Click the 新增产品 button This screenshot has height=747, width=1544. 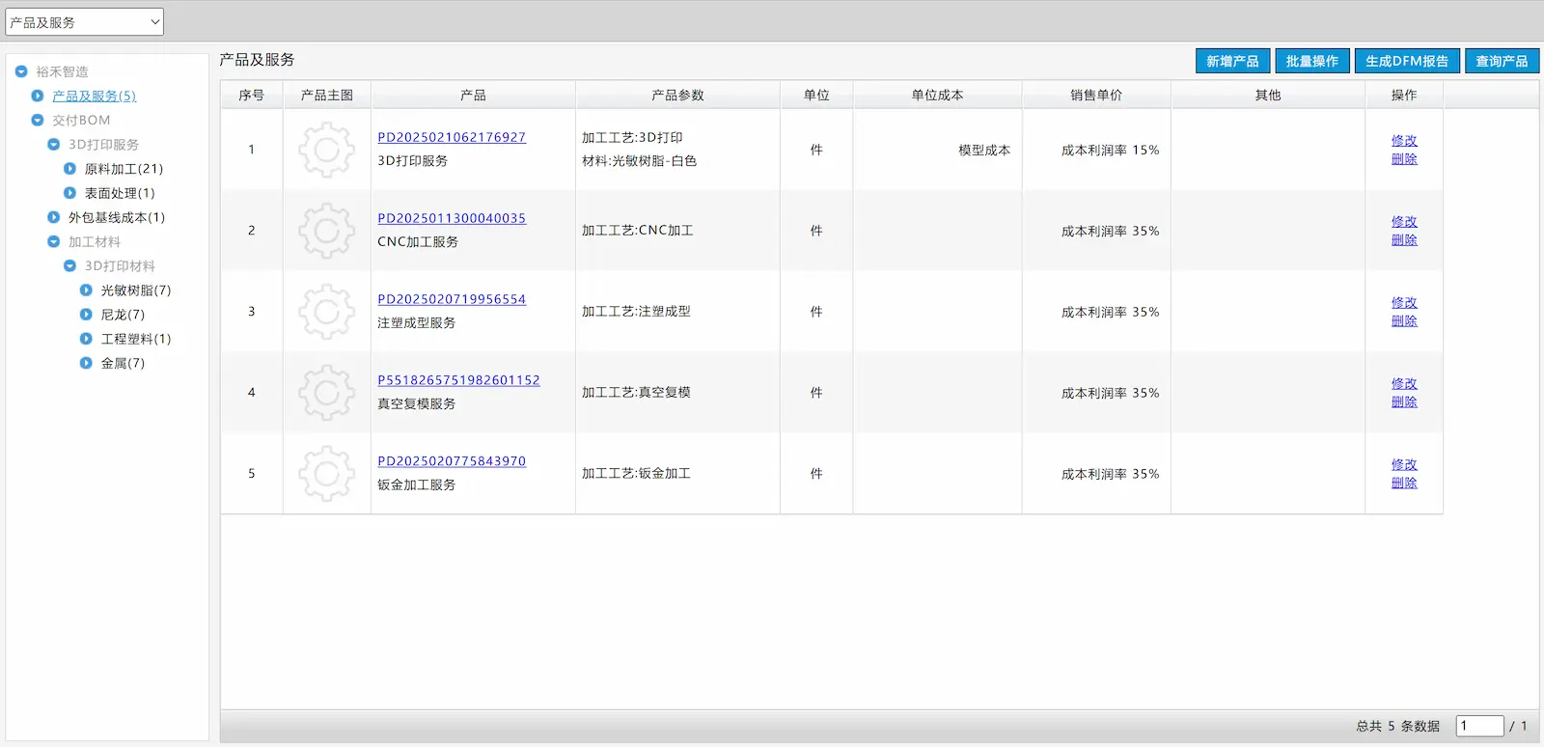tap(1232, 61)
